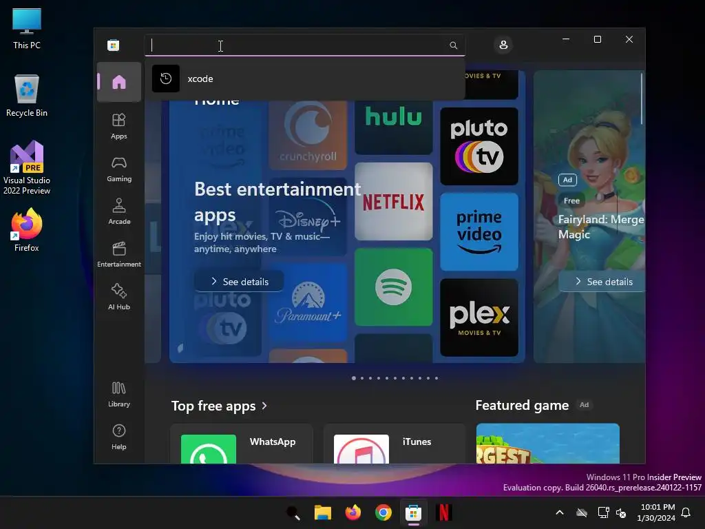Open the iTunes app card
Screen dimensions: 705x529
pos(394,444)
